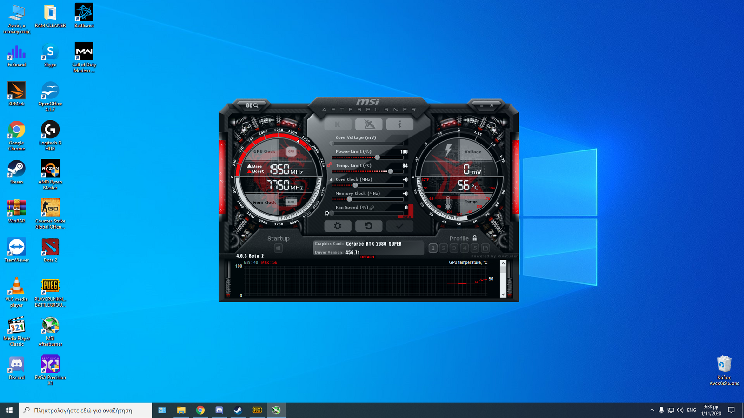Image resolution: width=744 pixels, height=418 pixels.
Task: Open the notification center icon
Action: [x=731, y=410]
